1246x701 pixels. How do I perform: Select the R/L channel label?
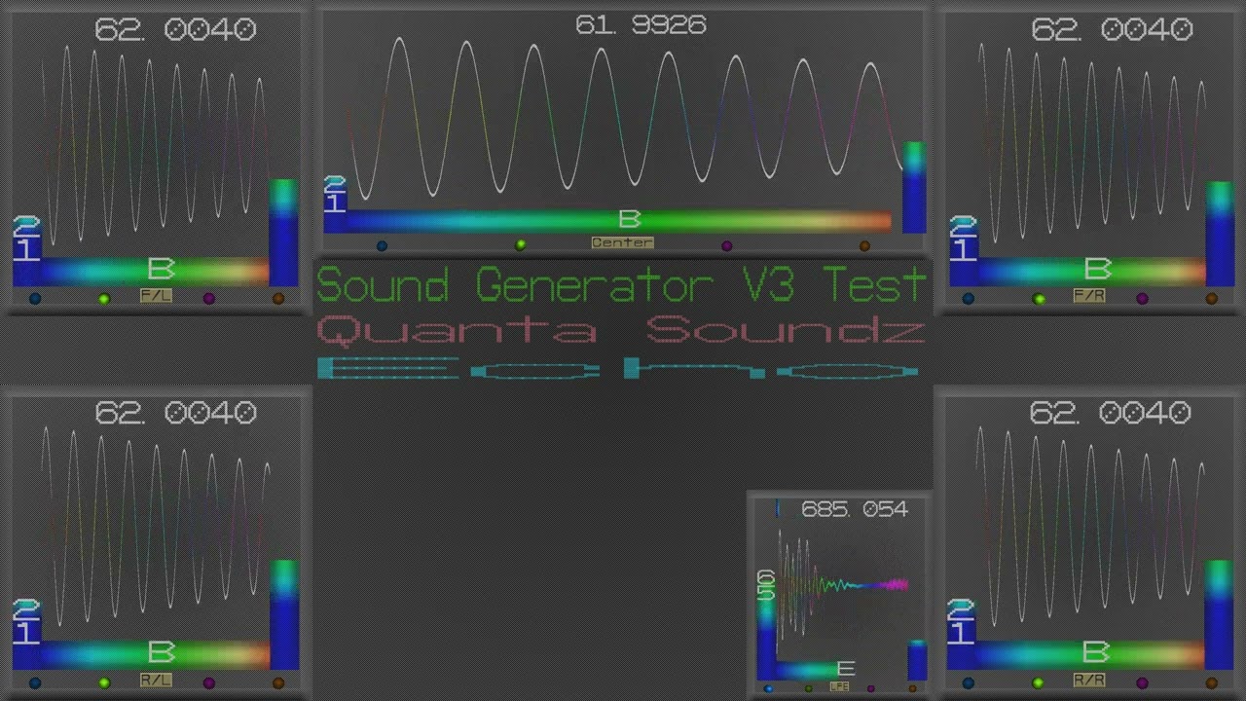click(156, 680)
